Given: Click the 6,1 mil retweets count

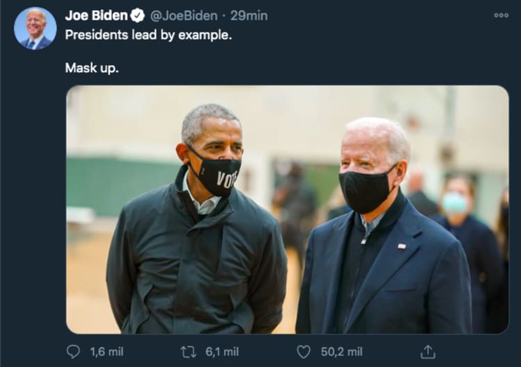Looking at the screenshot, I should [x=222, y=352].
